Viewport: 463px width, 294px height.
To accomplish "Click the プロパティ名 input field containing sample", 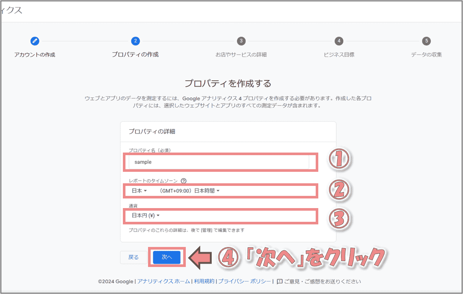I will [218, 162].
